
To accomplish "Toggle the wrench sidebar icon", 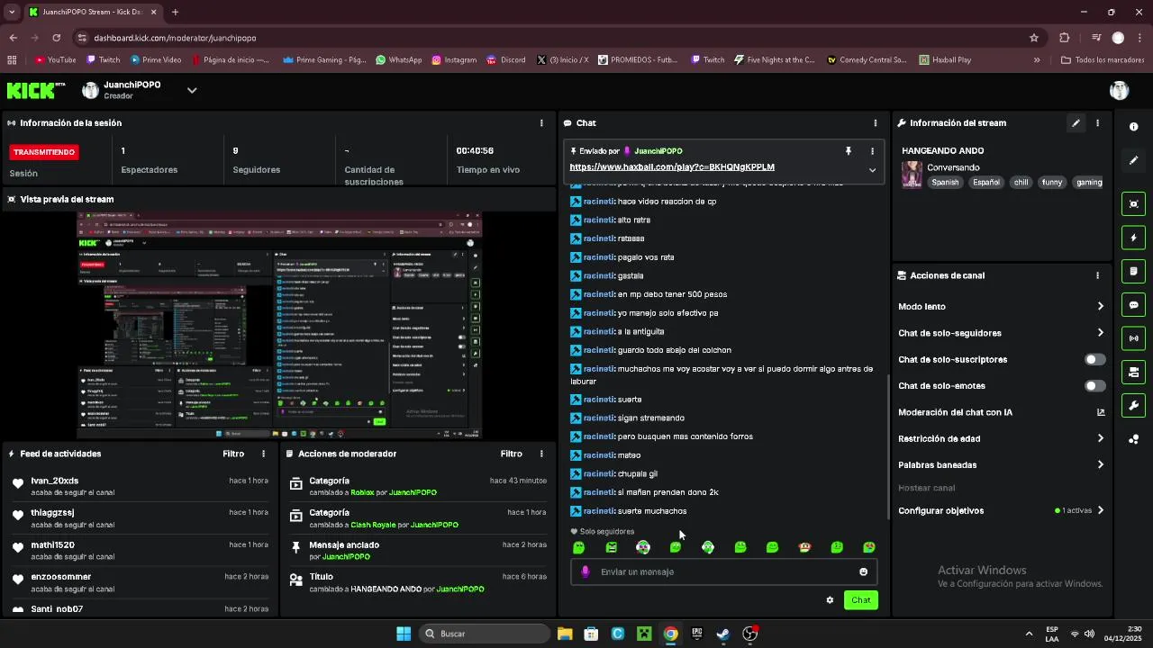I will (x=1133, y=405).
